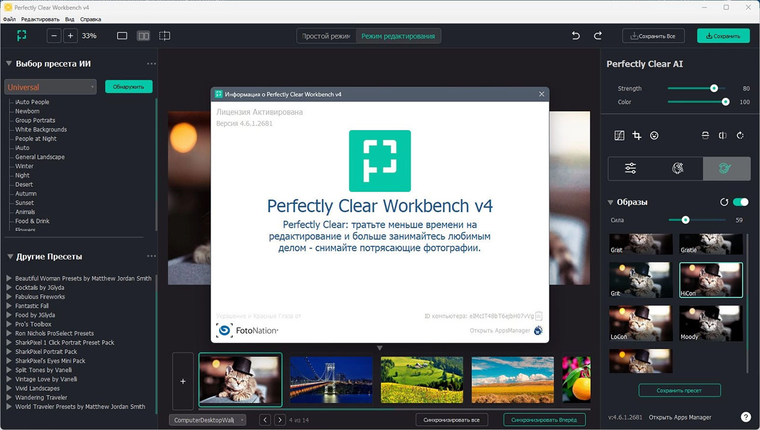Expand Vivid Landscapes presets
760x430 pixels.
coord(9,388)
